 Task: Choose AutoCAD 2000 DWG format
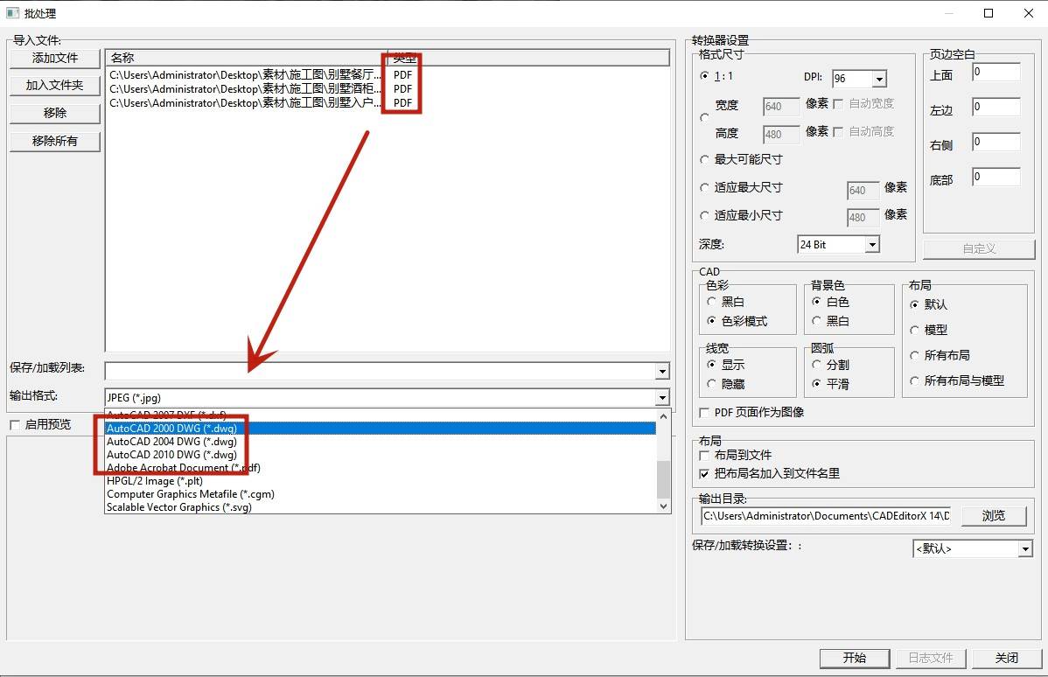click(381, 429)
